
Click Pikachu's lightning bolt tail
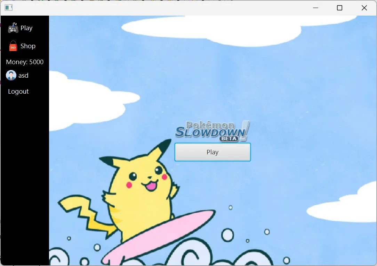coord(87,215)
